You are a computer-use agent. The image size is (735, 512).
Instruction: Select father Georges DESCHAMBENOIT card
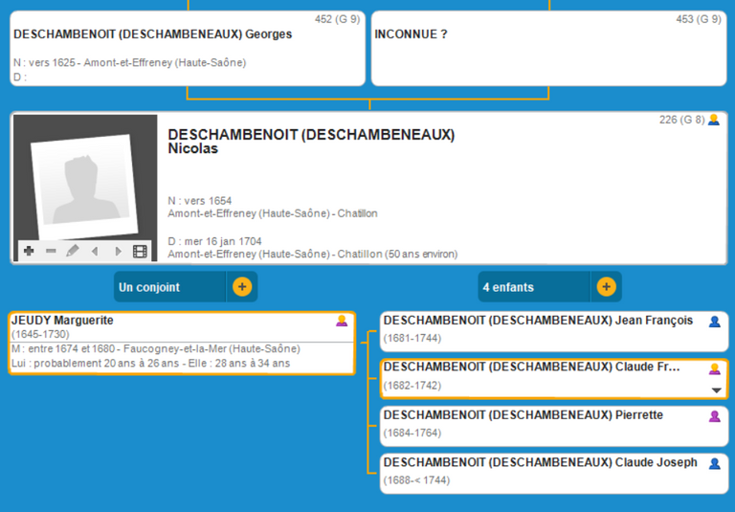click(x=188, y=49)
